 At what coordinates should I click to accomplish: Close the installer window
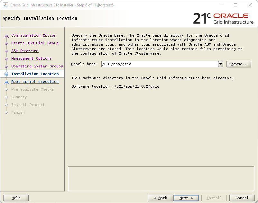pyautogui.click(x=250, y=5)
